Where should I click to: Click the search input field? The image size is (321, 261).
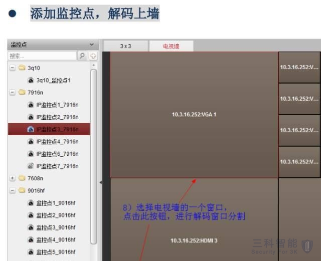(42, 56)
